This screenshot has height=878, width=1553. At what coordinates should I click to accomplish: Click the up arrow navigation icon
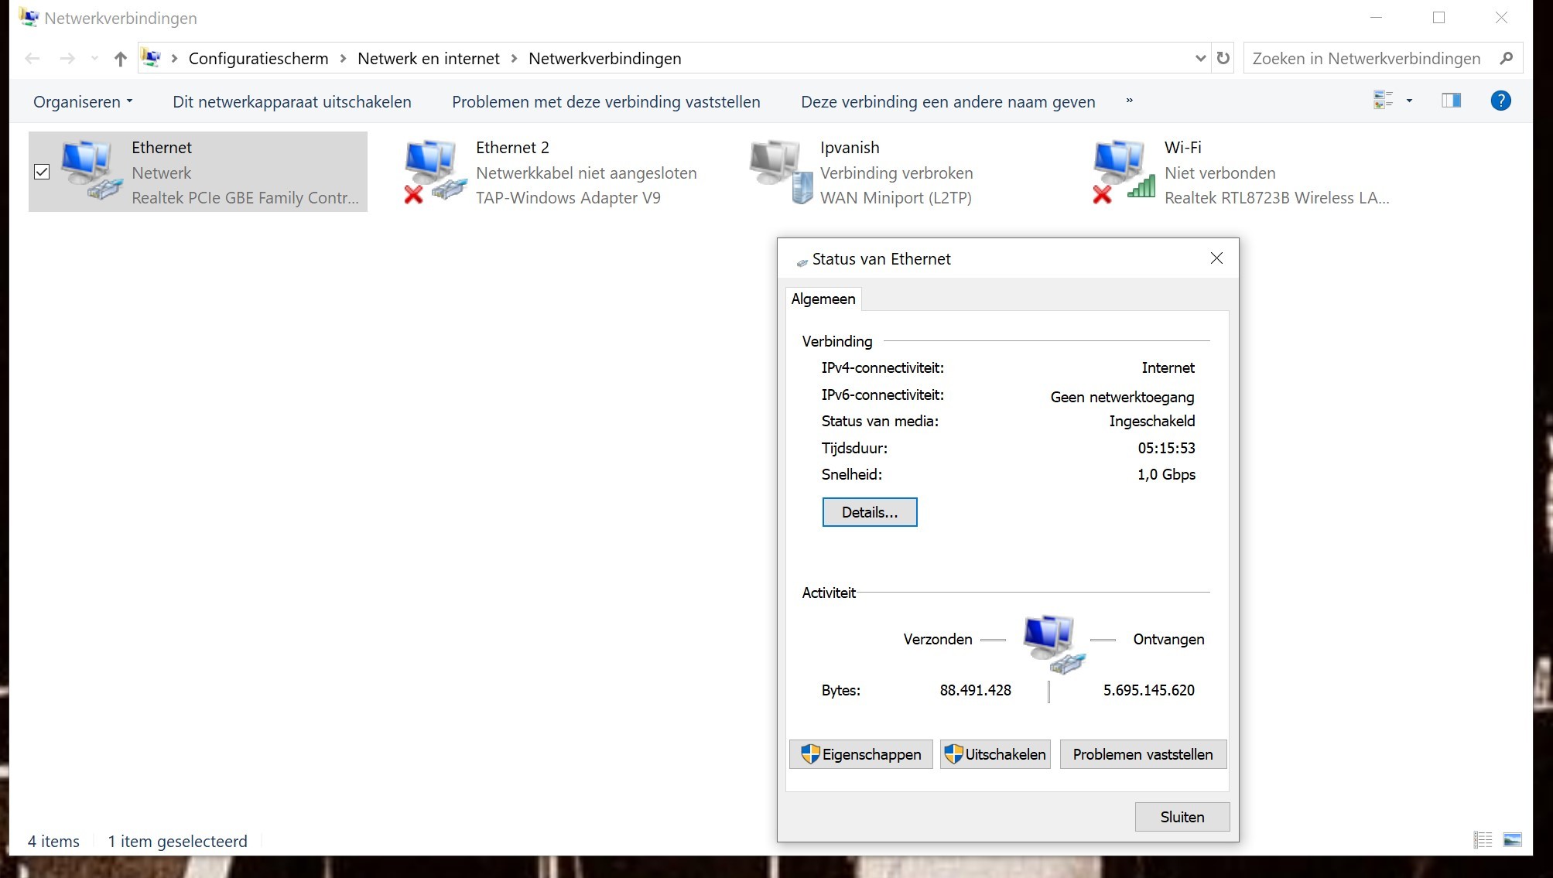(x=120, y=59)
